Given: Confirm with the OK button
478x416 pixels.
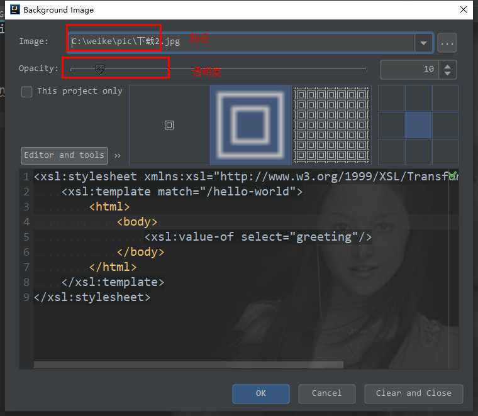Looking at the screenshot, I should (x=261, y=393).
